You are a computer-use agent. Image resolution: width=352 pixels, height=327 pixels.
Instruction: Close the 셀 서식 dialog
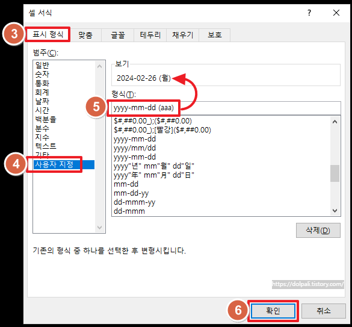click(336, 13)
